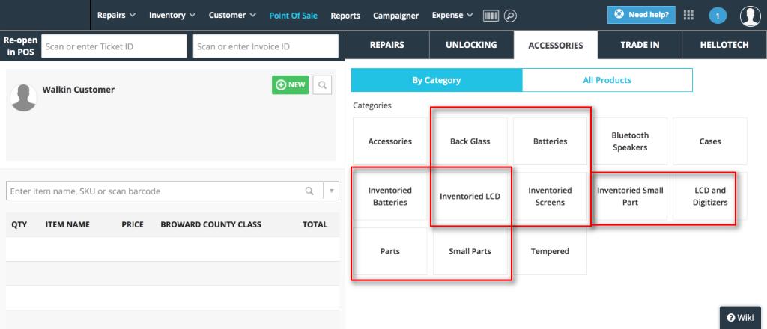The height and width of the screenshot is (329, 767).
Task: Open the Cases category
Action: click(x=710, y=141)
